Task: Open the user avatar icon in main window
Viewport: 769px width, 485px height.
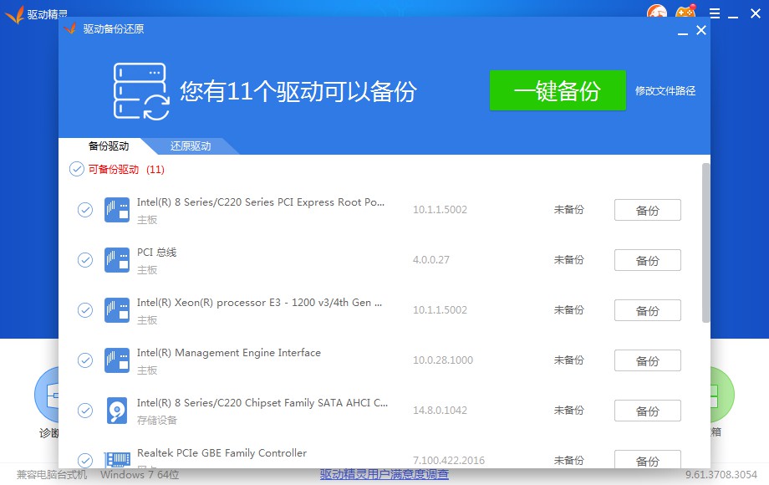Action: click(x=657, y=11)
